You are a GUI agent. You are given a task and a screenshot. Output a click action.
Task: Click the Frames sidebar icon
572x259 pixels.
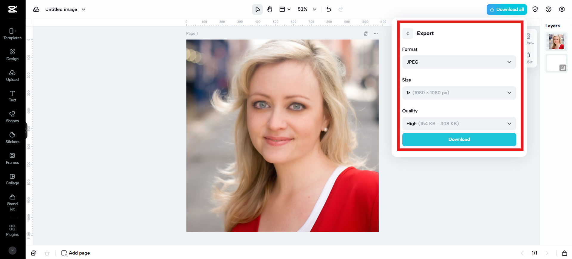(x=12, y=158)
